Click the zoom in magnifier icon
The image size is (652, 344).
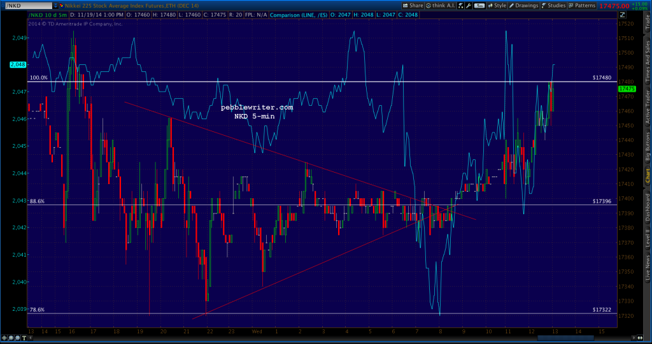(x=11, y=338)
